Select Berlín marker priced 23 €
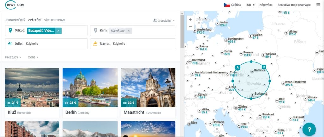Image resolution: width=324 pixels, height=137 pixels. point(222,53)
